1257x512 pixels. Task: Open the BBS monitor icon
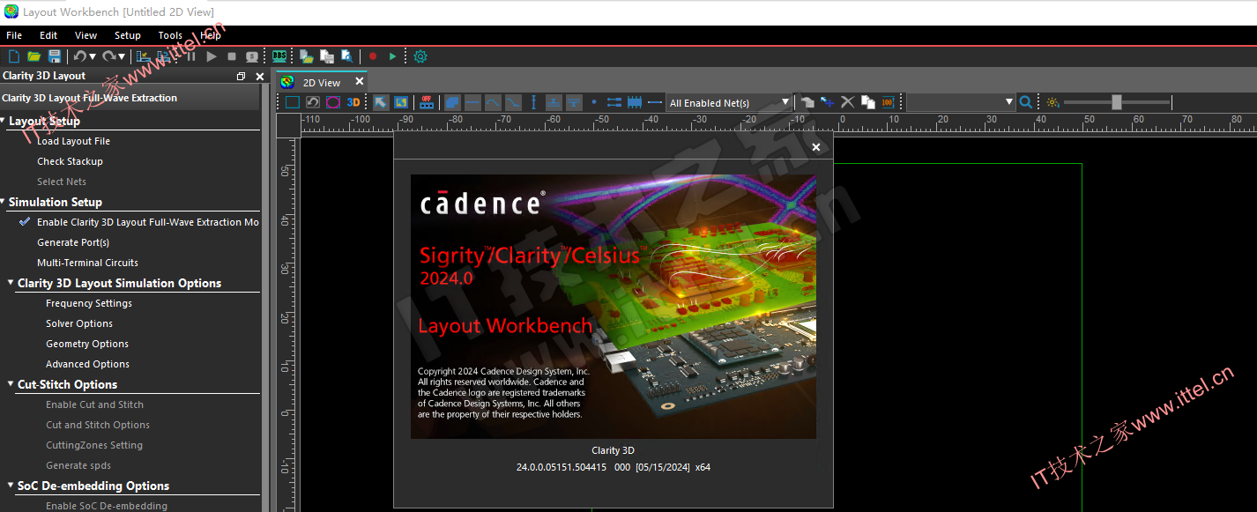point(279,56)
